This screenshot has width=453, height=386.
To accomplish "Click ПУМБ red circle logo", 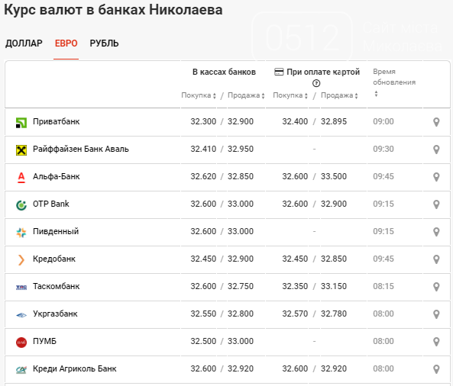I will 21,343.
